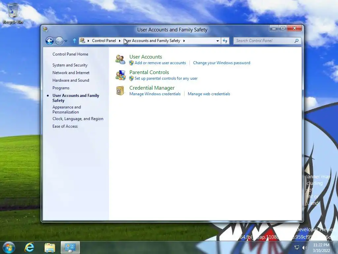The height and width of the screenshot is (254, 338).
Task: Open the Credential Manager heading
Action: (x=152, y=88)
